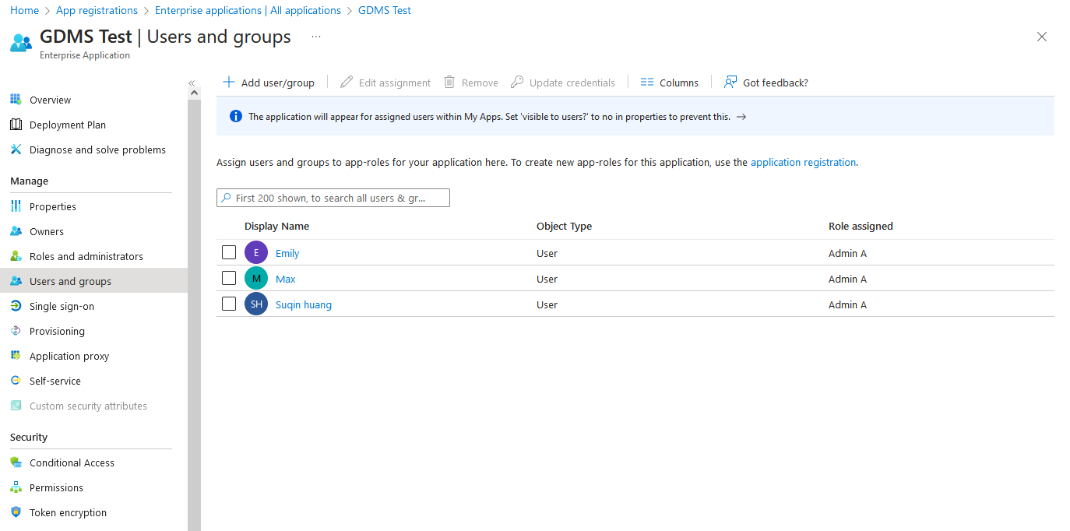Click the search users and groups field
1070x531 pixels.
[x=333, y=198]
